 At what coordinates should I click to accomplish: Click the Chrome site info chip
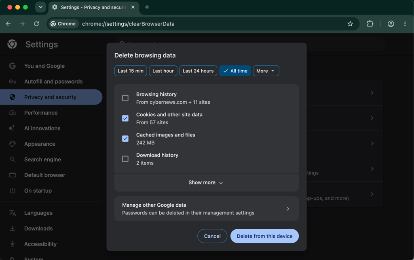[x=63, y=24]
